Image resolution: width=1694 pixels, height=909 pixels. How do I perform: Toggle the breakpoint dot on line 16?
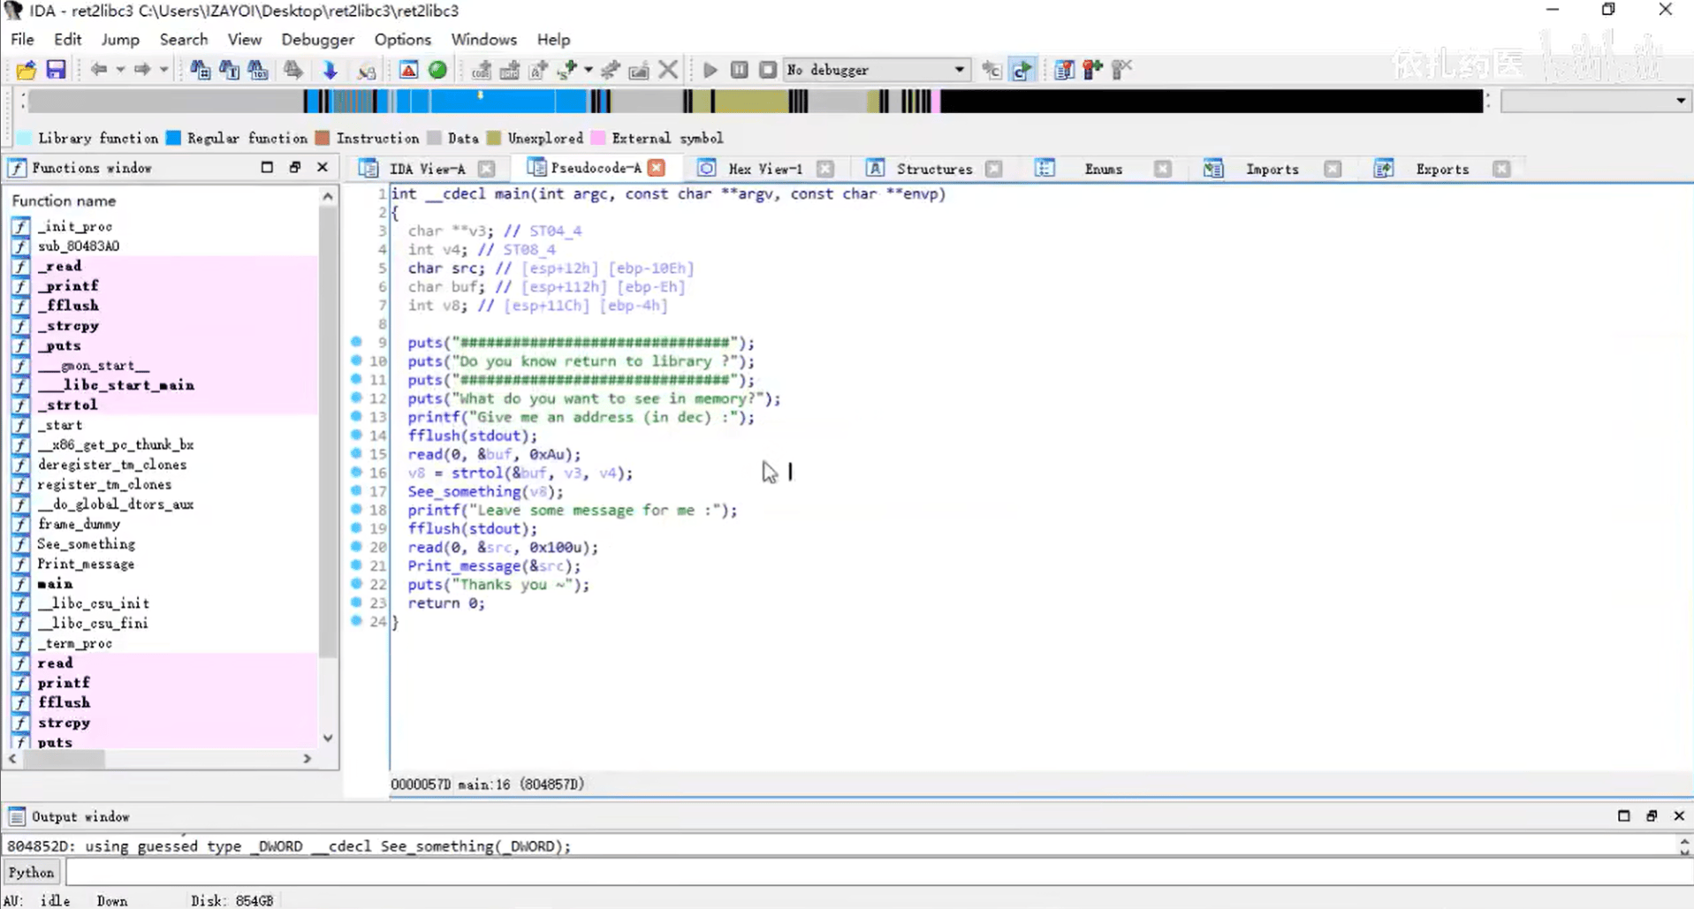[356, 473]
